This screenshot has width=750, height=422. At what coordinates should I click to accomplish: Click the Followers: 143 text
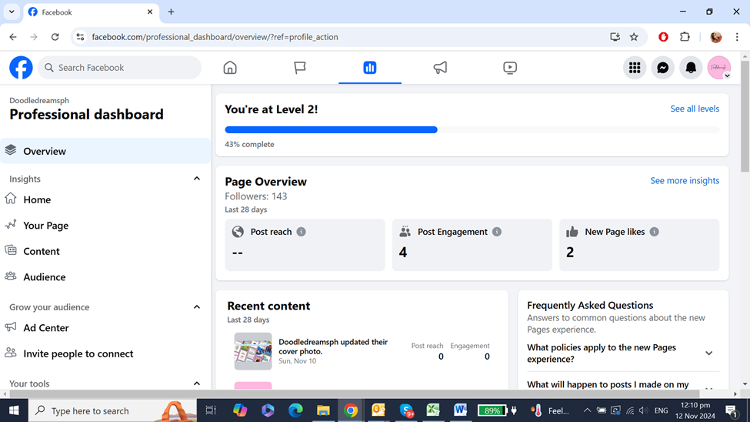tap(256, 196)
